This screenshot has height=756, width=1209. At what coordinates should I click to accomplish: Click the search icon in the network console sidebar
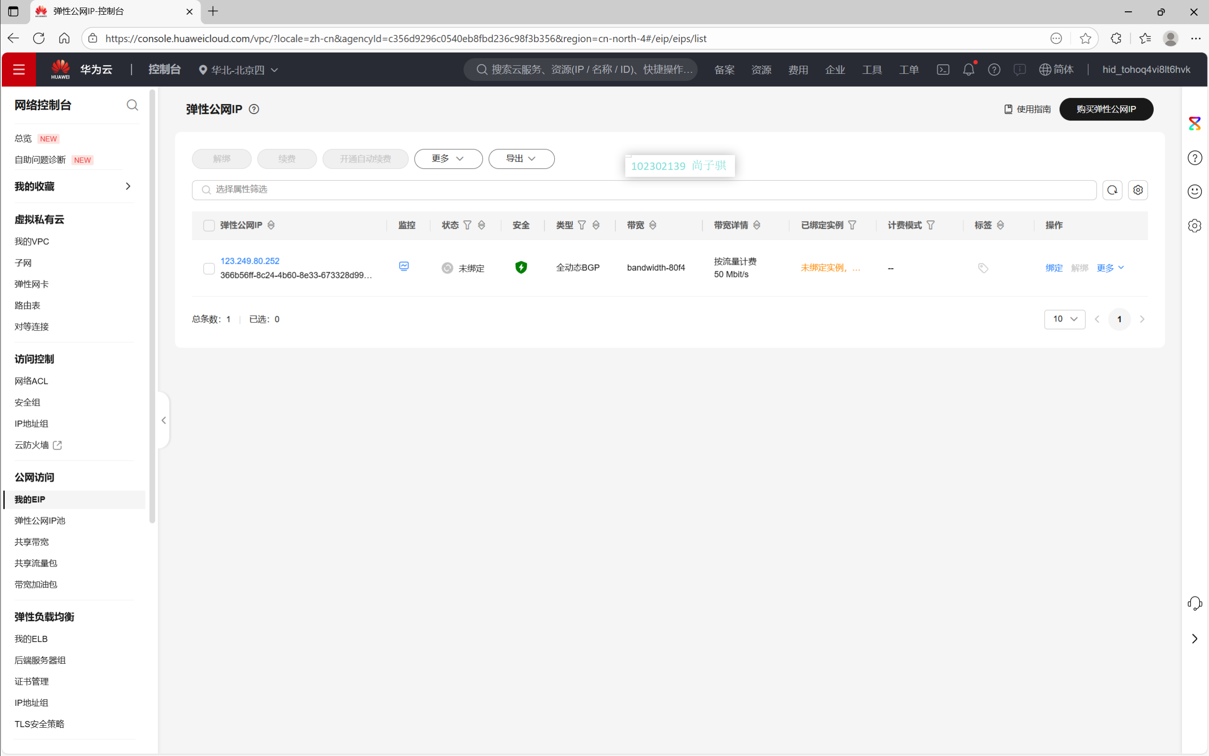click(132, 105)
